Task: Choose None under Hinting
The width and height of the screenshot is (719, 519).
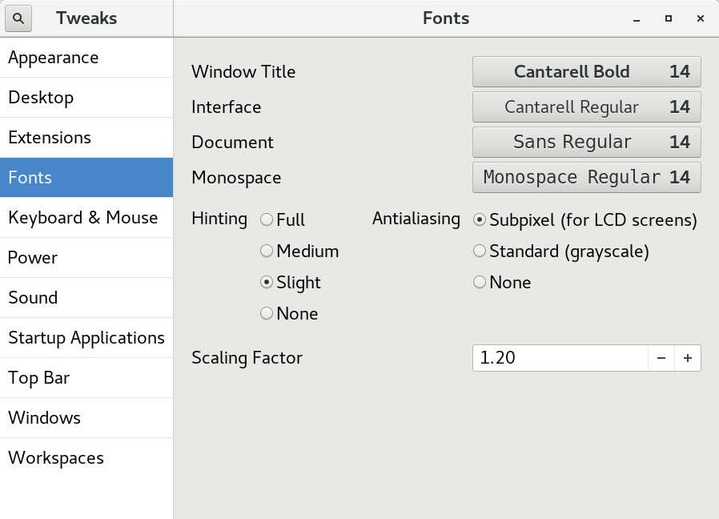Action: [267, 314]
